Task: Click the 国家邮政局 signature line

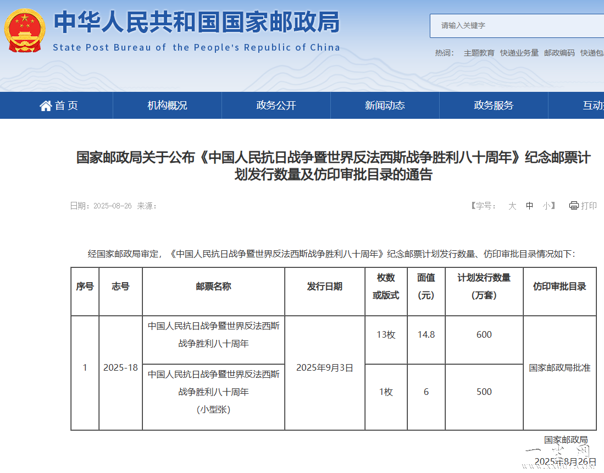Action: click(566, 440)
